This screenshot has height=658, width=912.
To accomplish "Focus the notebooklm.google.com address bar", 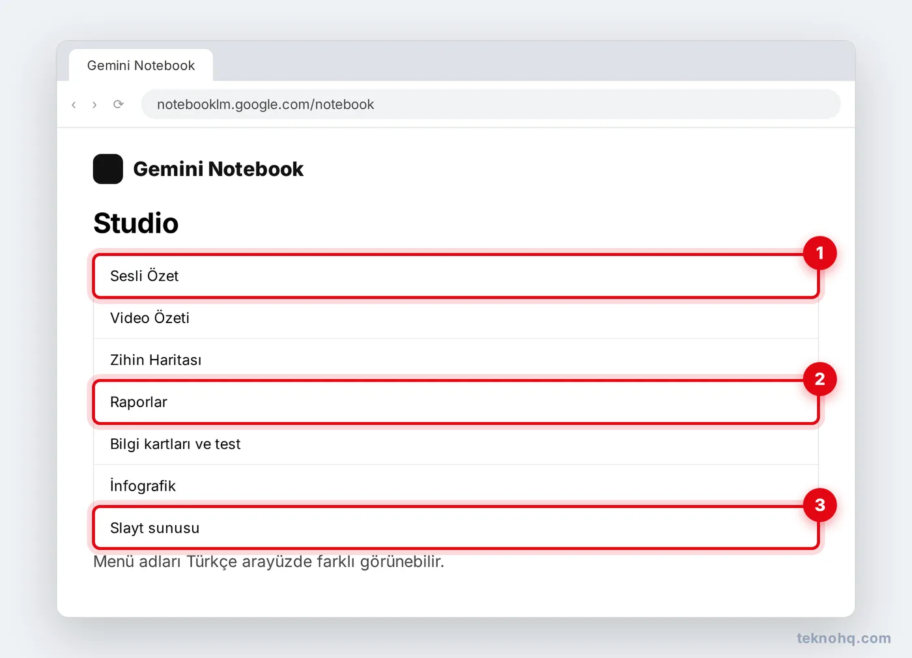I will (491, 104).
